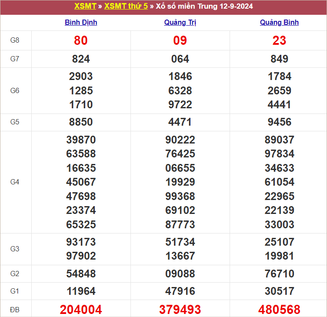
Task: Click the G4 number 33003
Action: 279,225
